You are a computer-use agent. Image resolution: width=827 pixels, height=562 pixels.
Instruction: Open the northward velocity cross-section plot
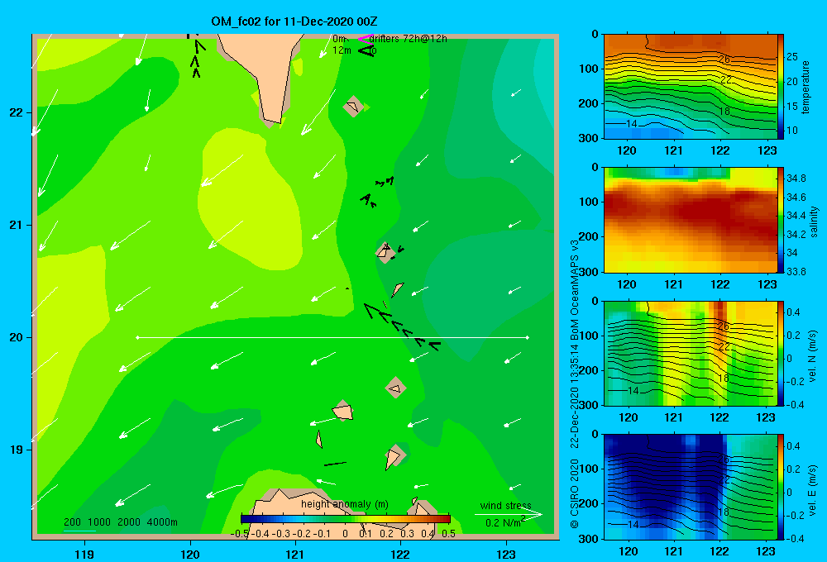(x=690, y=353)
